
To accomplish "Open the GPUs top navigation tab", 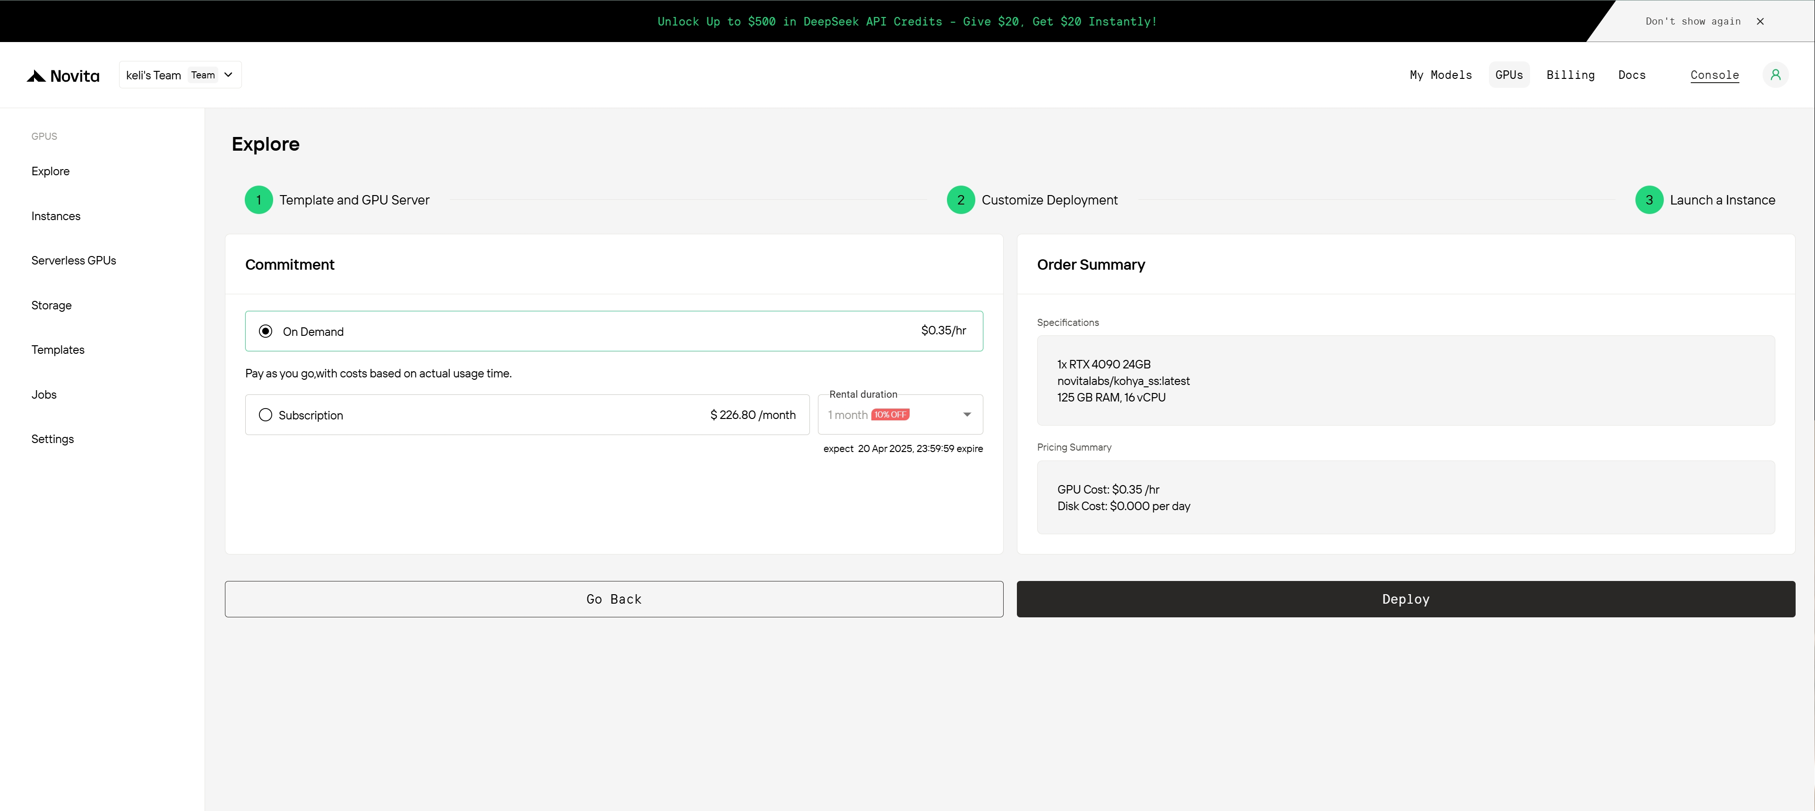I will tap(1508, 75).
